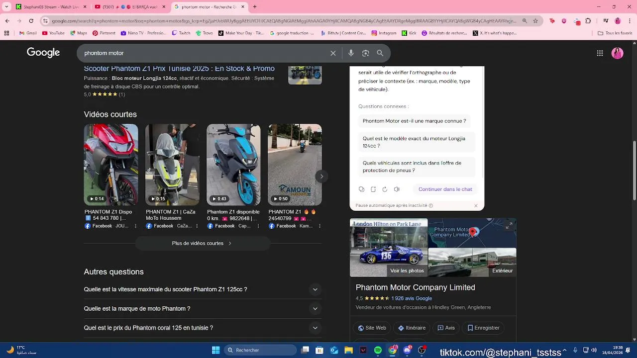Click Plus de vidéos courtes button
The height and width of the screenshot is (358, 637).
203,243
